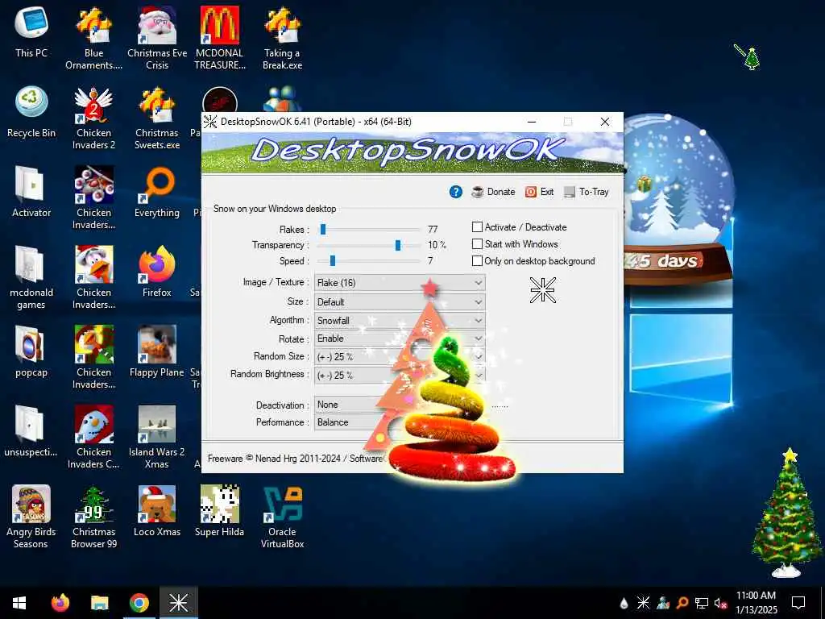
Task: Select the Everything search shortcut
Action: pyautogui.click(x=157, y=192)
